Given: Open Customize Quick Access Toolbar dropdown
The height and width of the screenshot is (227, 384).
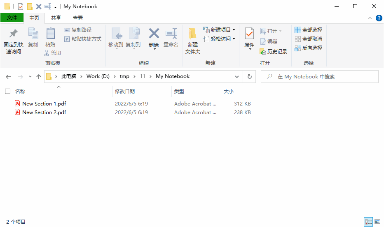Looking at the screenshot, I should tap(56, 7).
